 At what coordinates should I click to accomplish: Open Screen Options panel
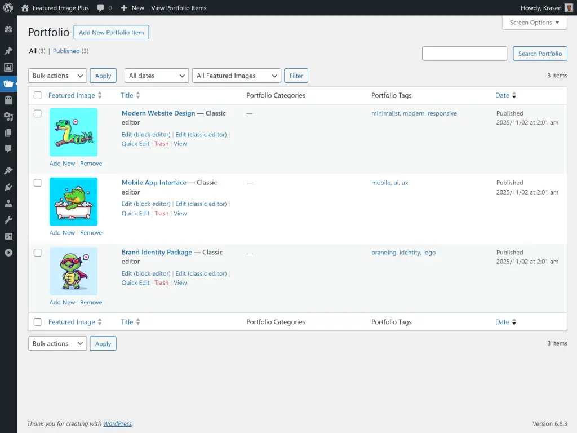point(534,23)
